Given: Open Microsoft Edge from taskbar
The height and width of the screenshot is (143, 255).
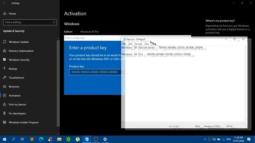Looking at the screenshot, I should tap(41, 139).
